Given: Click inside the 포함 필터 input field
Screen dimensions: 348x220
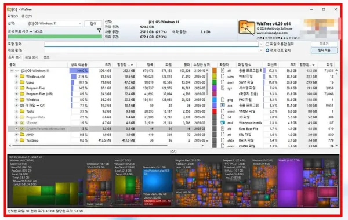Looking at the screenshot, I should (x=151, y=44).
